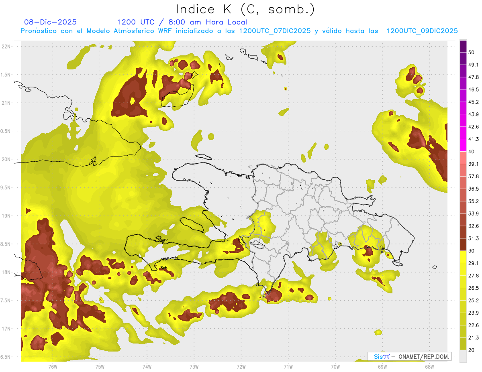Click the legend value "50"
The width and height of the screenshot is (482, 372).
pos(472,53)
